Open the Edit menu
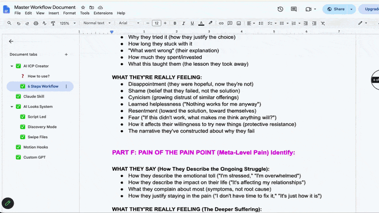This screenshot has height=213, width=379. pos(28,13)
